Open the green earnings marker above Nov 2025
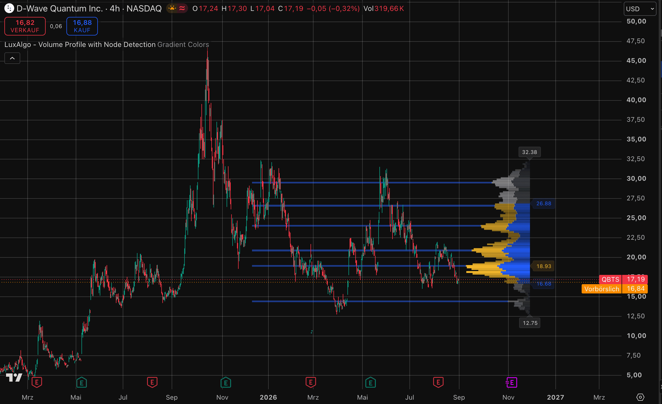 226,382
